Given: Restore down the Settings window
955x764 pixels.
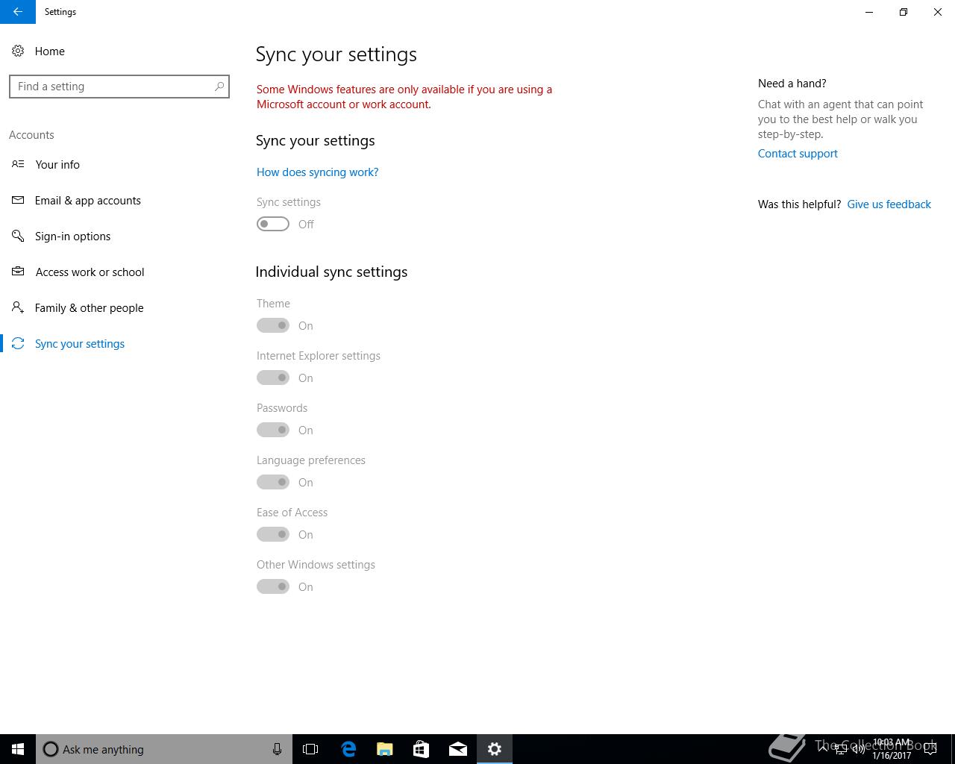Looking at the screenshot, I should click(904, 12).
